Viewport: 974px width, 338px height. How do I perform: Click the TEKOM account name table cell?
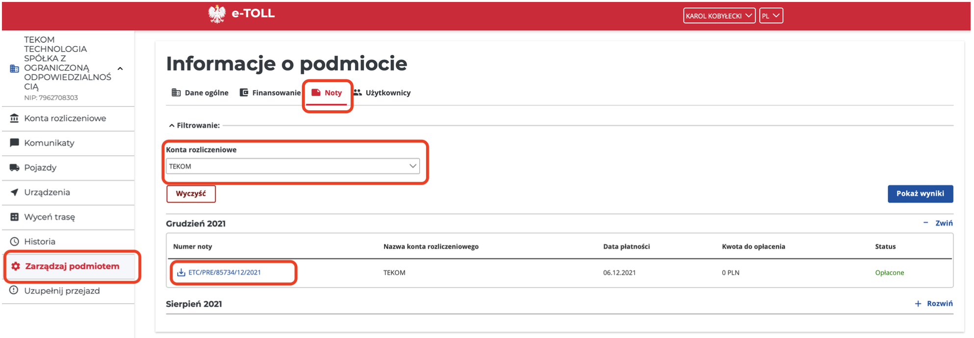394,272
